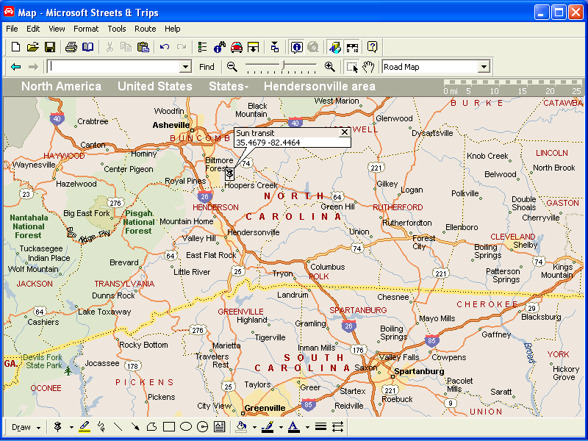Image resolution: width=588 pixels, height=441 pixels.
Task: Open the Route Planner car icon
Action: pos(236,47)
